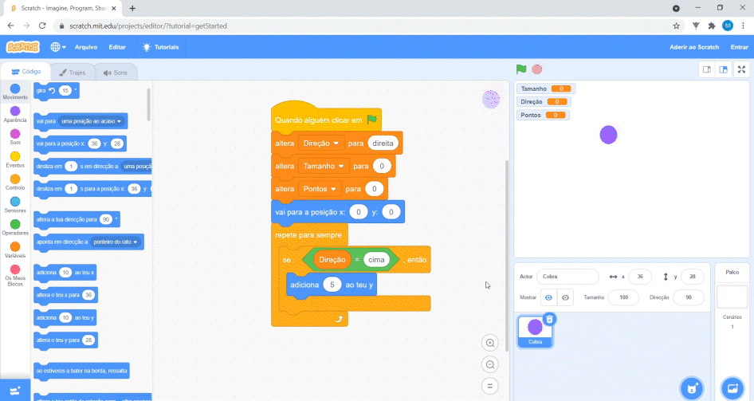The height and width of the screenshot is (401, 754).
Task: Open the Editar menu
Action: pos(117,47)
